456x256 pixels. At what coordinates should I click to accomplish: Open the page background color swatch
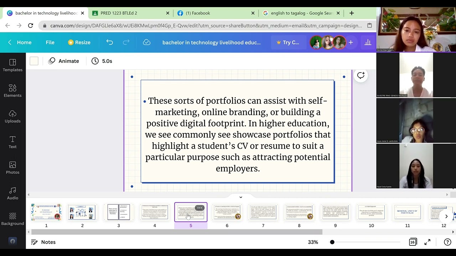pos(34,61)
